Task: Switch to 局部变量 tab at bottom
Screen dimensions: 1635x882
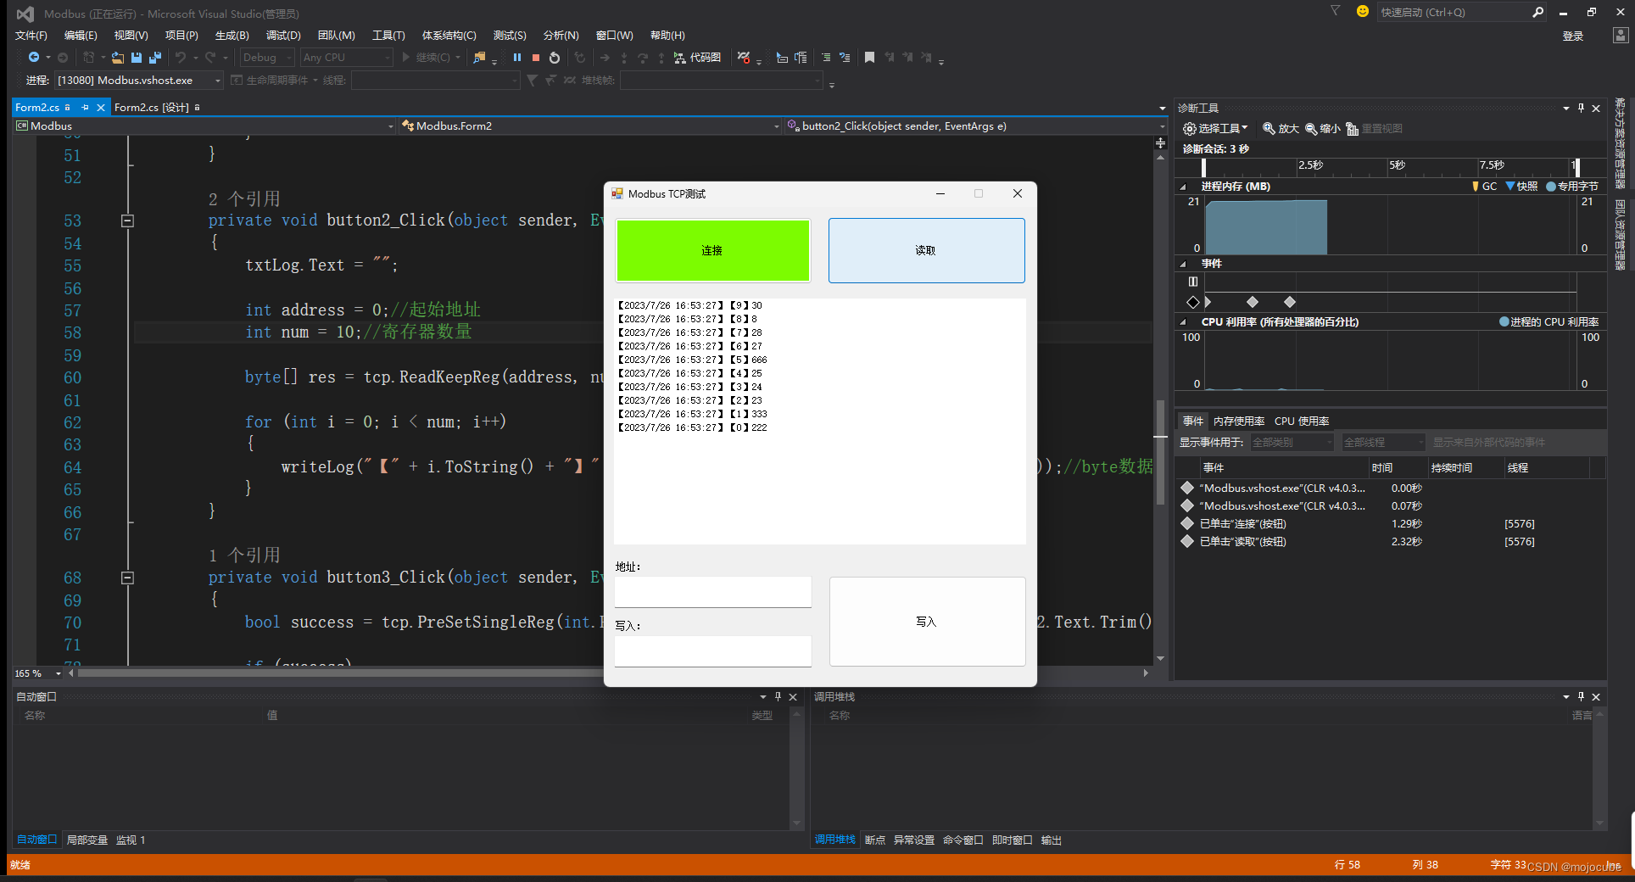Action: click(87, 840)
